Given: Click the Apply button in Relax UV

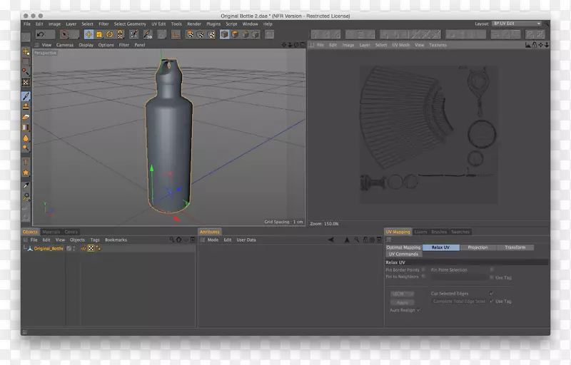Looking at the screenshot, I should pos(403,302).
